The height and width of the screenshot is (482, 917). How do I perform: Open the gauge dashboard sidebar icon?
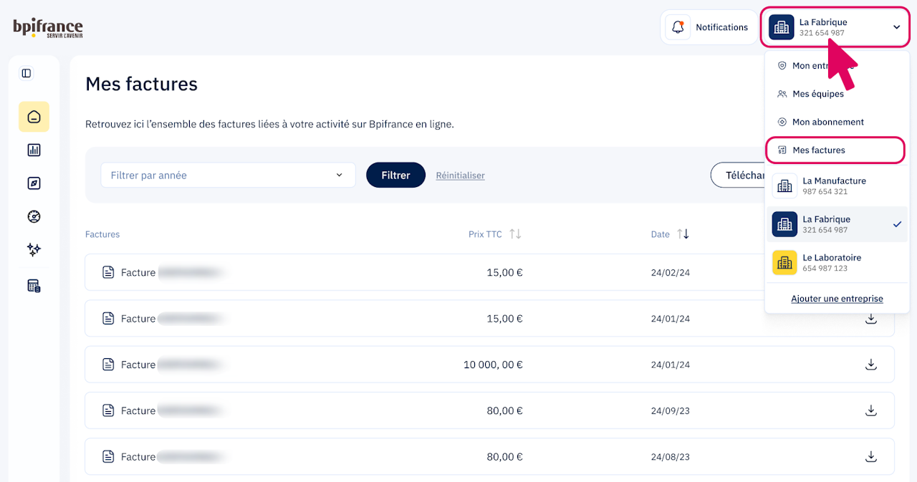(34, 216)
